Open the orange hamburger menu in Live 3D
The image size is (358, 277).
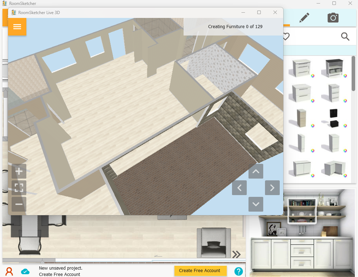pyautogui.click(x=17, y=27)
